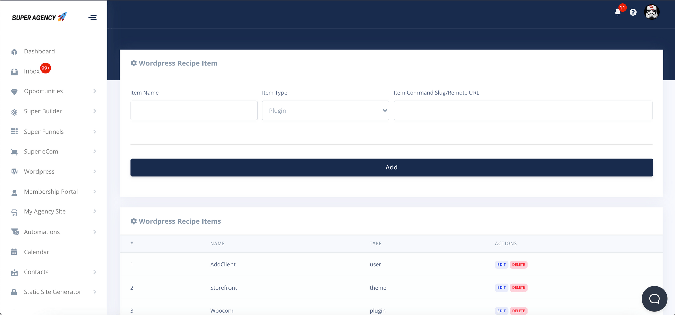Open the Item Type dropdown
Viewport: 675px width, 315px height.
click(325, 111)
